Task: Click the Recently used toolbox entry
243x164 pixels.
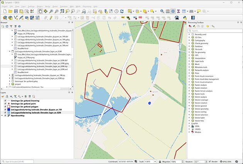Action: 201,34
